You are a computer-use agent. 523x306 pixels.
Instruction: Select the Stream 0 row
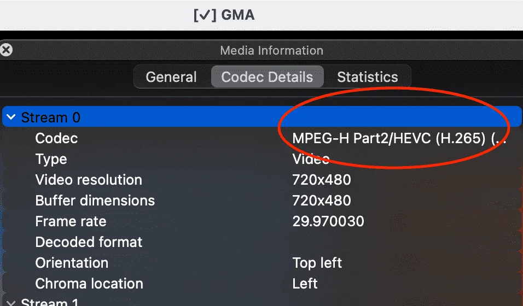click(x=261, y=117)
